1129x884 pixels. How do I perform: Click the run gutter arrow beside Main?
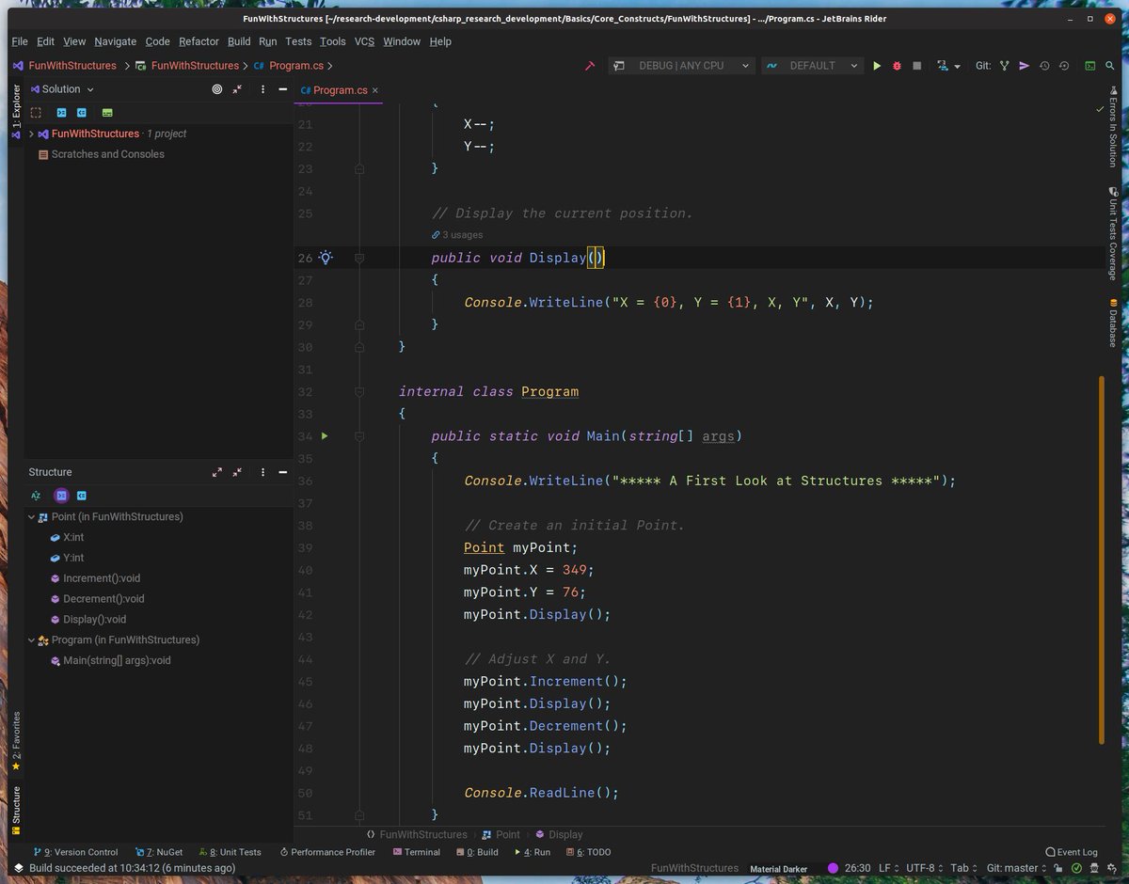tap(325, 436)
